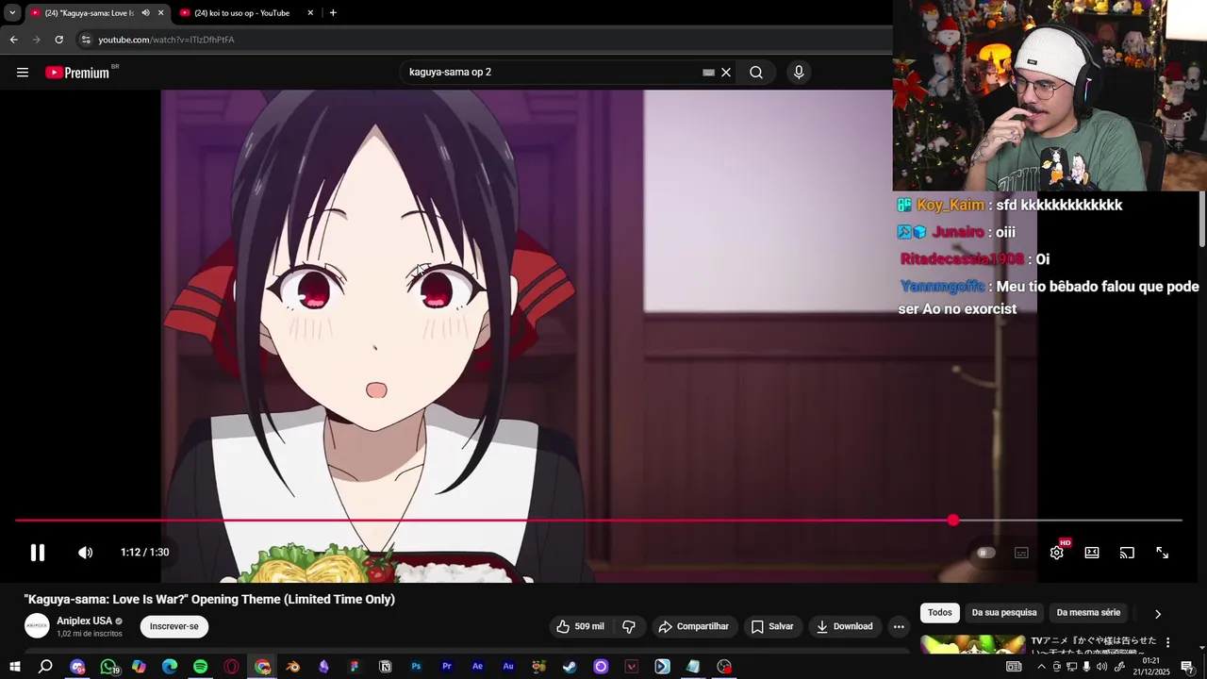Viewport: 1207px width, 679px height.
Task: Subscribe with Inscrever-se button
Action: point(174,626)
